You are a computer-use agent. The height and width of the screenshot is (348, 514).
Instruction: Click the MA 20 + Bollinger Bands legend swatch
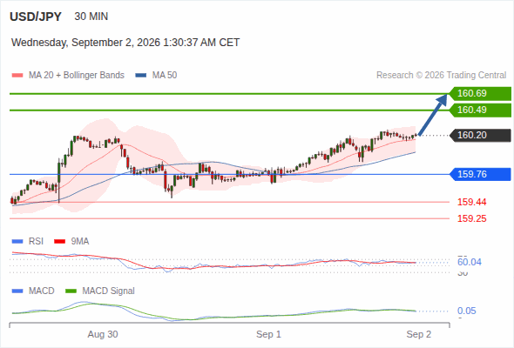(17, 76)
